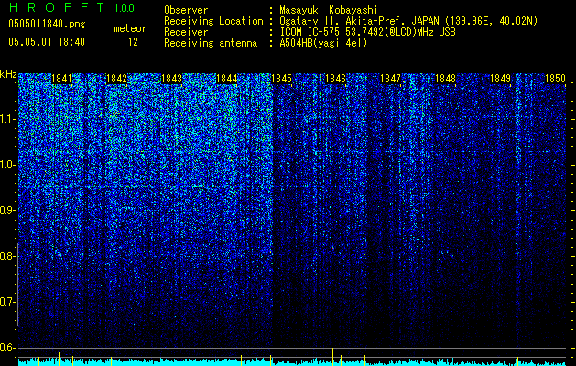Click the 0.9 kHz axis label
Screen dimensions: 576x366
pyautogui.click(x=8, y=210)
